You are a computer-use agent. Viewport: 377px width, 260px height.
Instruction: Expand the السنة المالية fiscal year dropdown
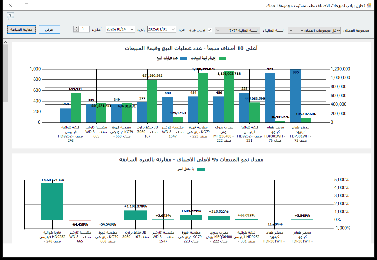tap(237, 30)
